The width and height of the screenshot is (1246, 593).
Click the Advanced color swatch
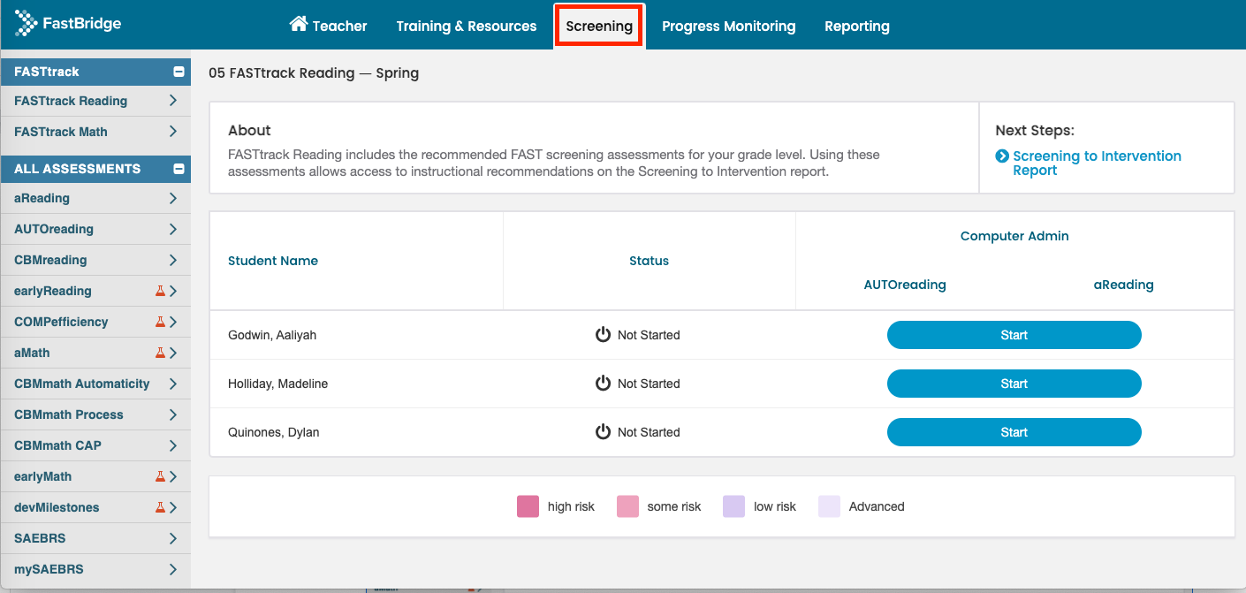(829, 506)
